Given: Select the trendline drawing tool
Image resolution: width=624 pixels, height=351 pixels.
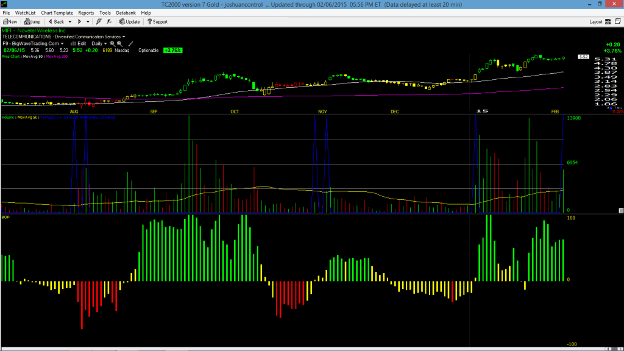Looking at the screenshot, I should click(130, 44).
